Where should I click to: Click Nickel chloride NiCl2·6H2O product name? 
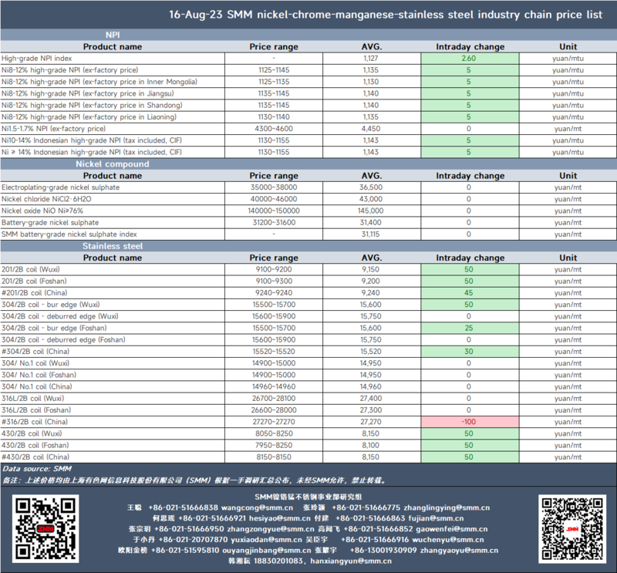coord(46,199)
